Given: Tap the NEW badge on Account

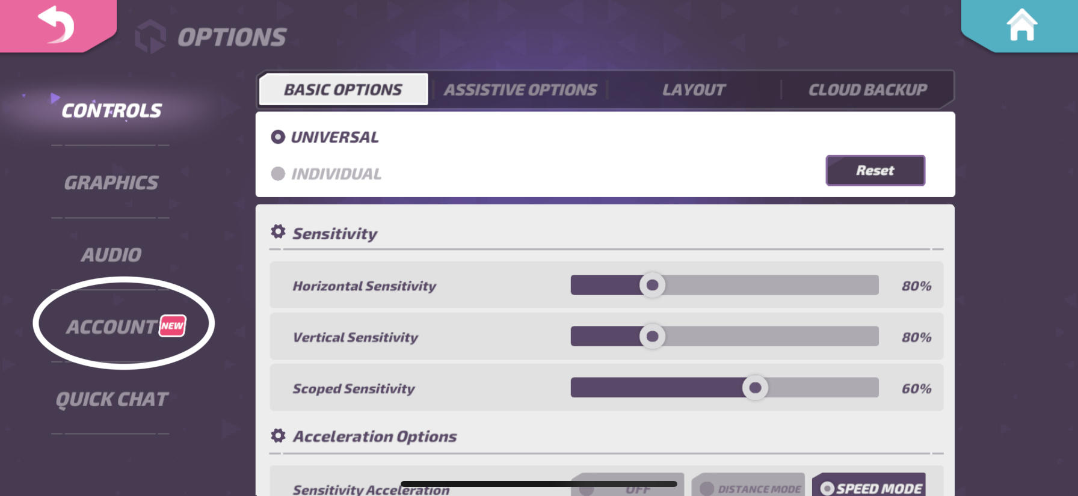Looking at the screenshot, I should coord(173,326).
